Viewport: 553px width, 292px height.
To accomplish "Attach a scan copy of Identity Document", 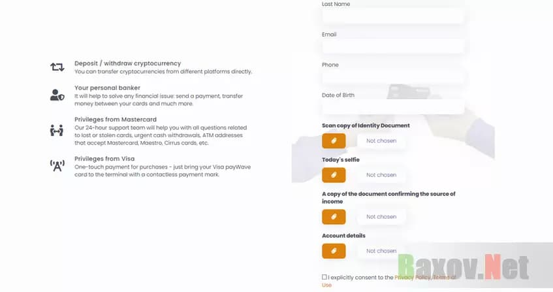I will pyautogui.click(x=334, y=140).
